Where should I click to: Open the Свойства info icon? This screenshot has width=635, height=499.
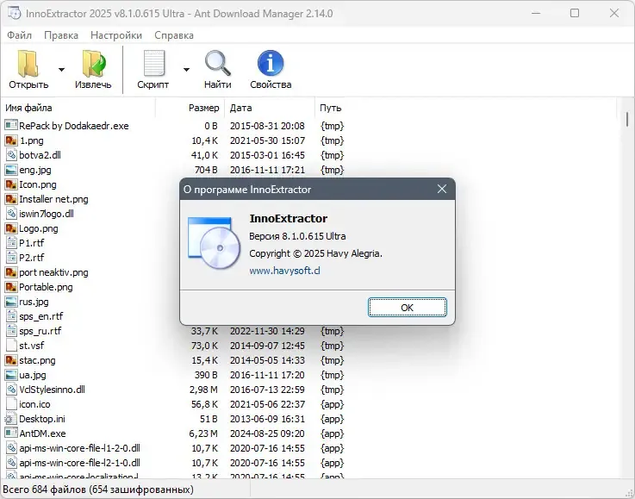pos(271,63)
